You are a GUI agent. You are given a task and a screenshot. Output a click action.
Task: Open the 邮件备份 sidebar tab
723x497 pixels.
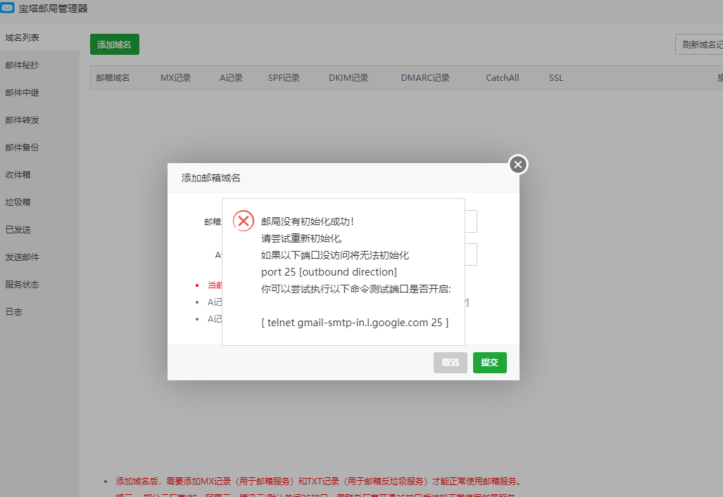[x=39, y=148]
